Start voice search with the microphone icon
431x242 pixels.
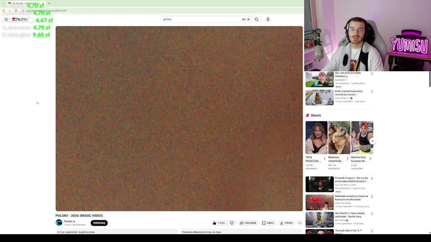(268, 19)
